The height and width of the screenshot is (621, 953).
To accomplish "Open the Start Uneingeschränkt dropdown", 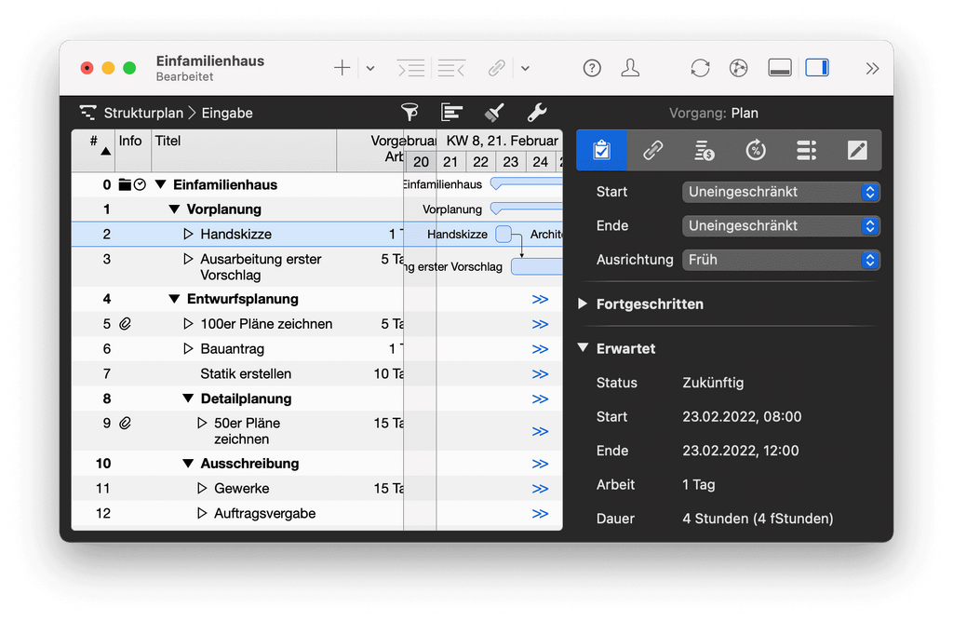I will 780,192.
